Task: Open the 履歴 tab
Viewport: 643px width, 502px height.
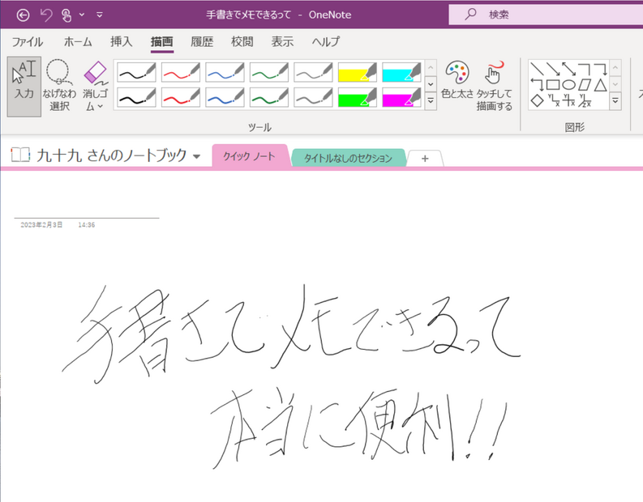Action: tap(202, 42)
